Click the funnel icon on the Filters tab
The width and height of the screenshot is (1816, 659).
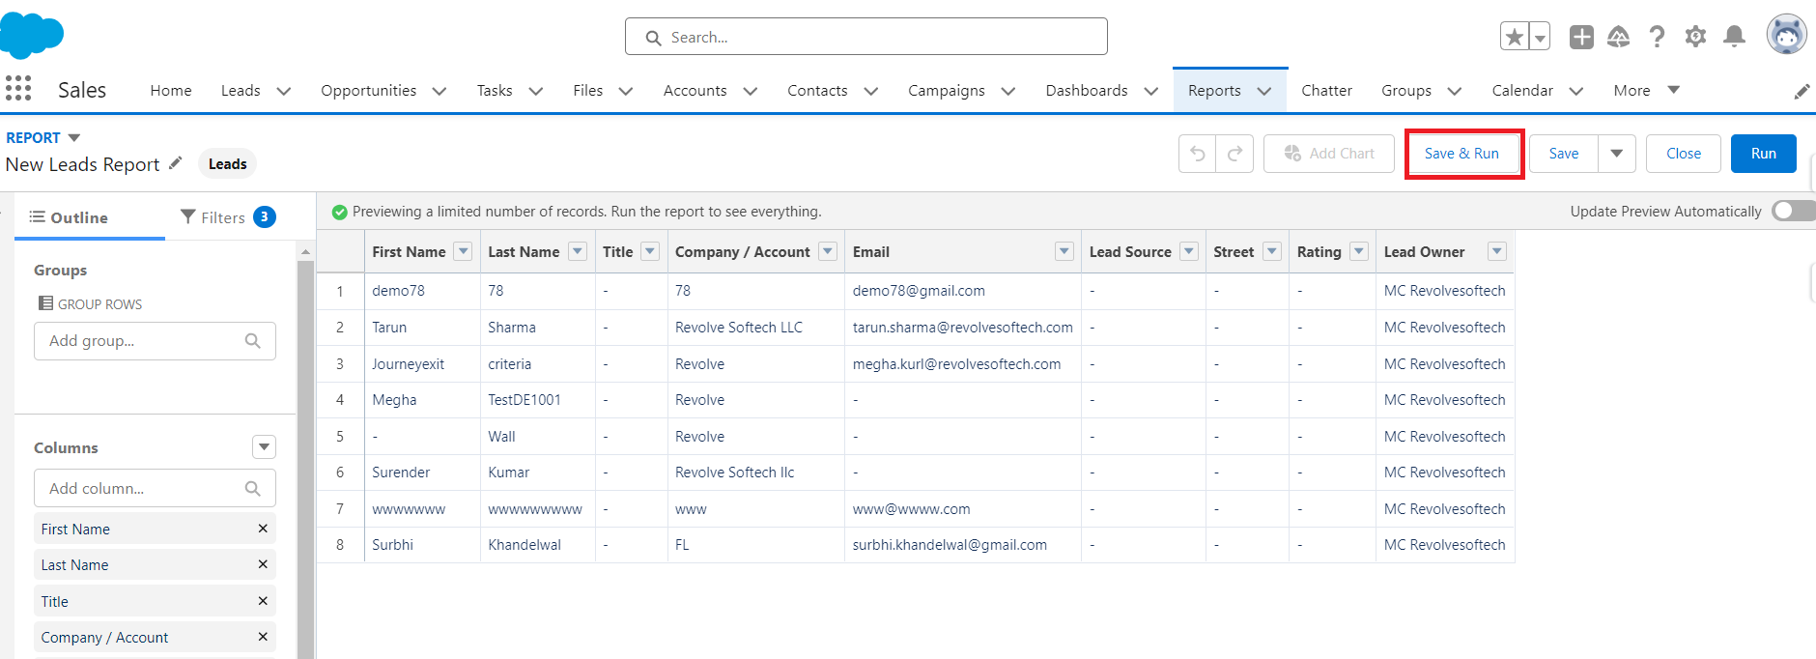(x=188, y=216)
